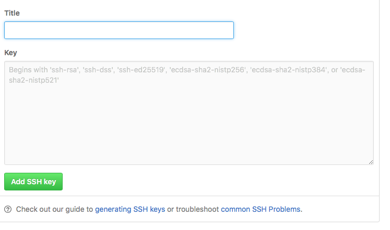Image resolution: width=390 pixels, height=230 pixels.
Task: Click the Key field label
Action: click(x=11, y=53)
